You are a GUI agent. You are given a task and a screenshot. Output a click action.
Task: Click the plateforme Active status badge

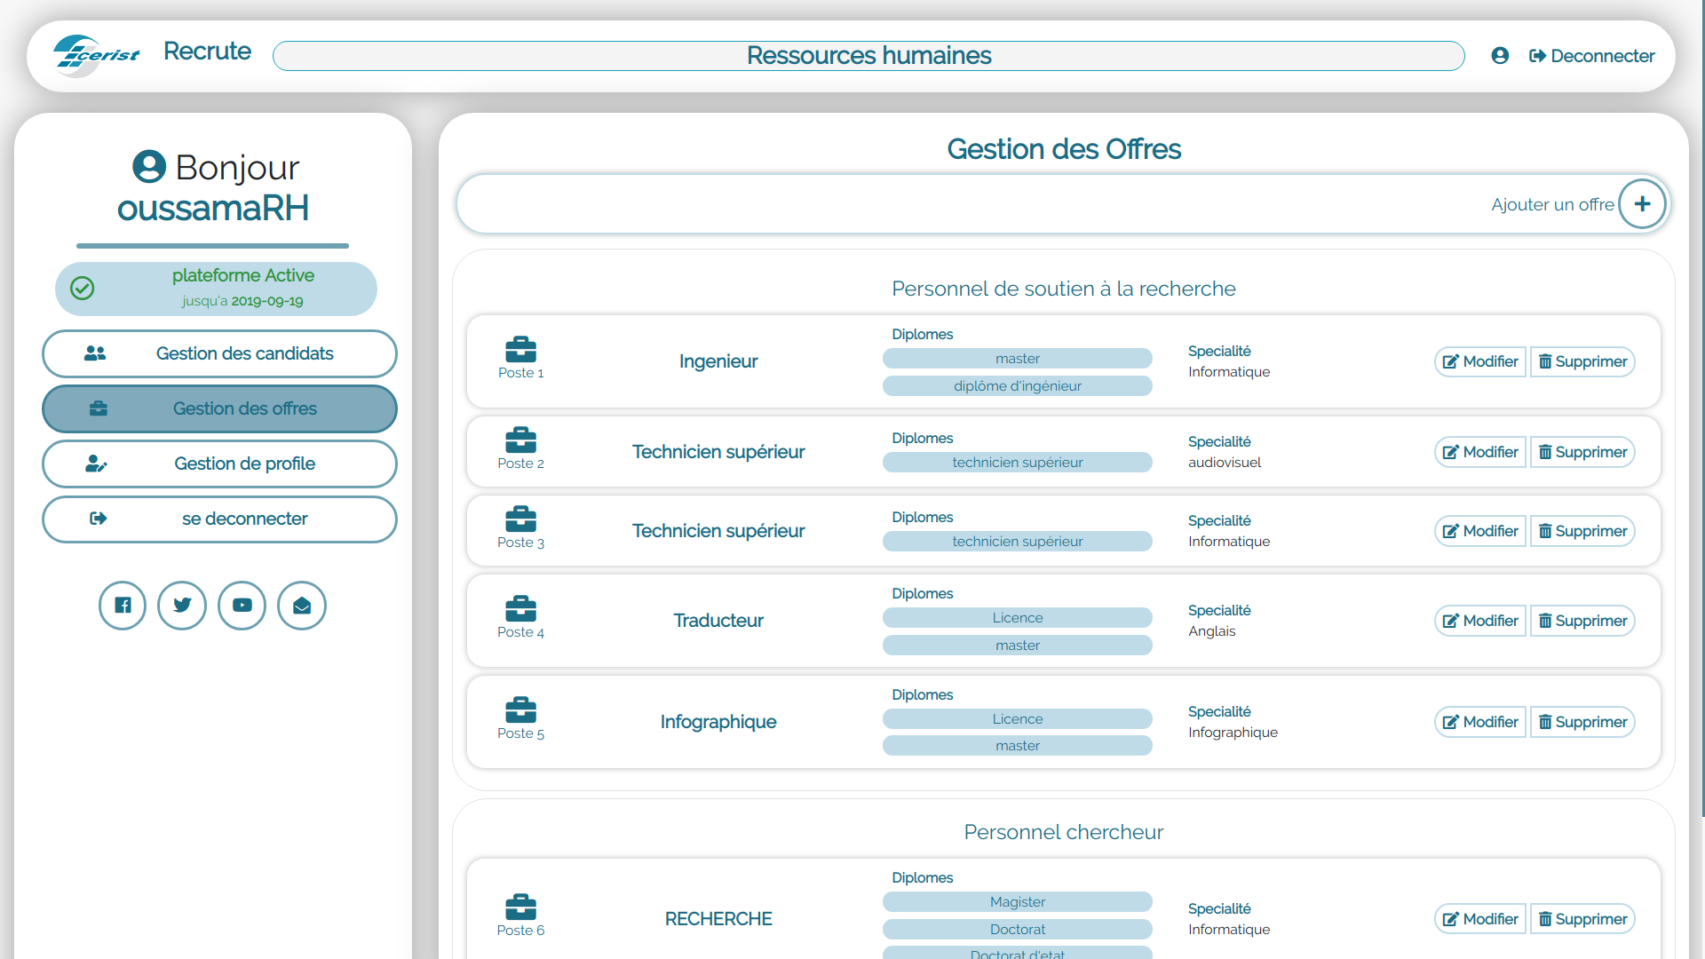click(216, 288)
